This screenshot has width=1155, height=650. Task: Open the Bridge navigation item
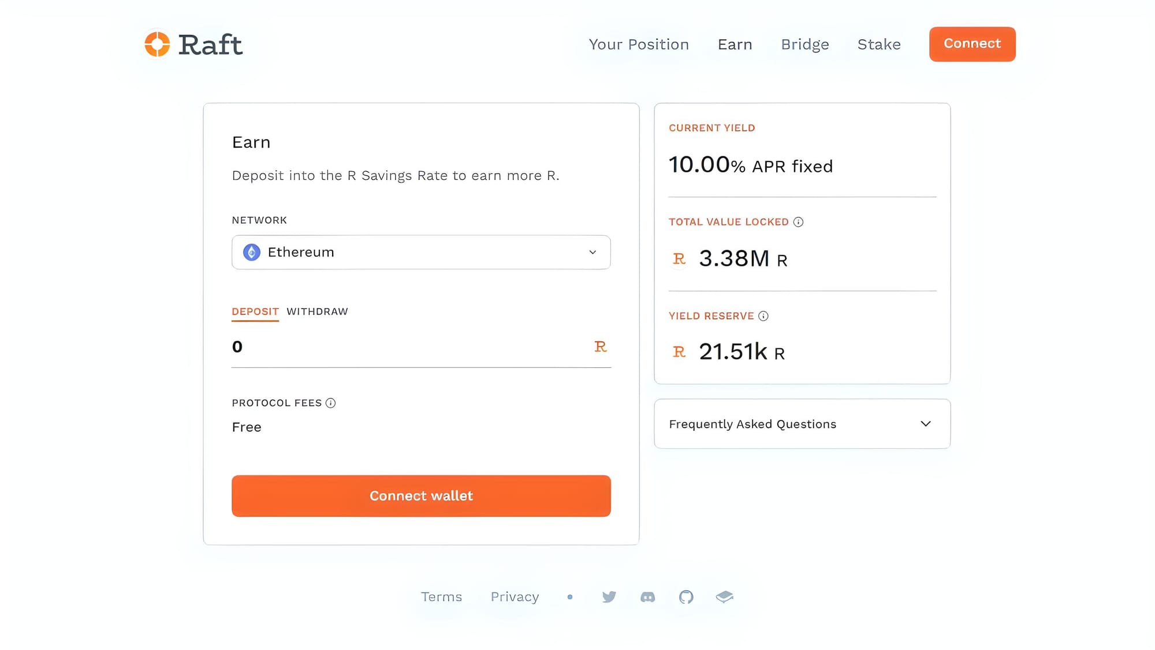coord(804,44)
